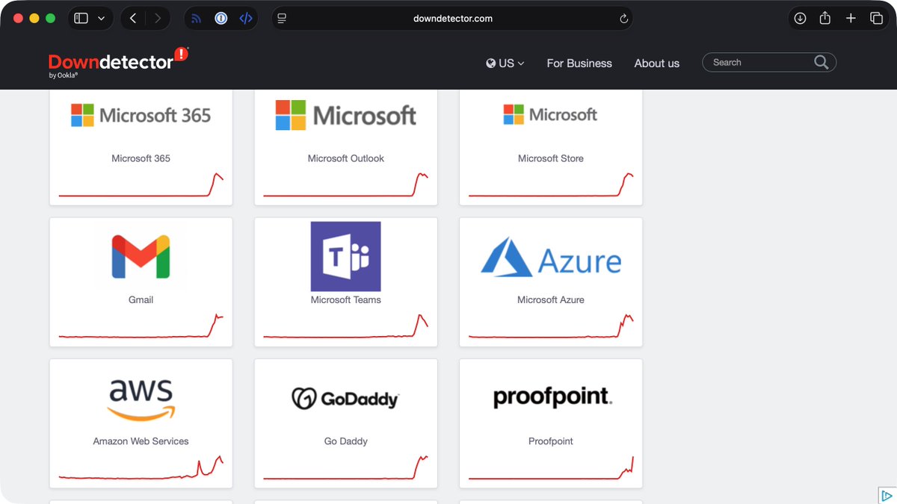
Task: View the Microsoft Store outage sparkline chart
Action: (x=551, y=185)
